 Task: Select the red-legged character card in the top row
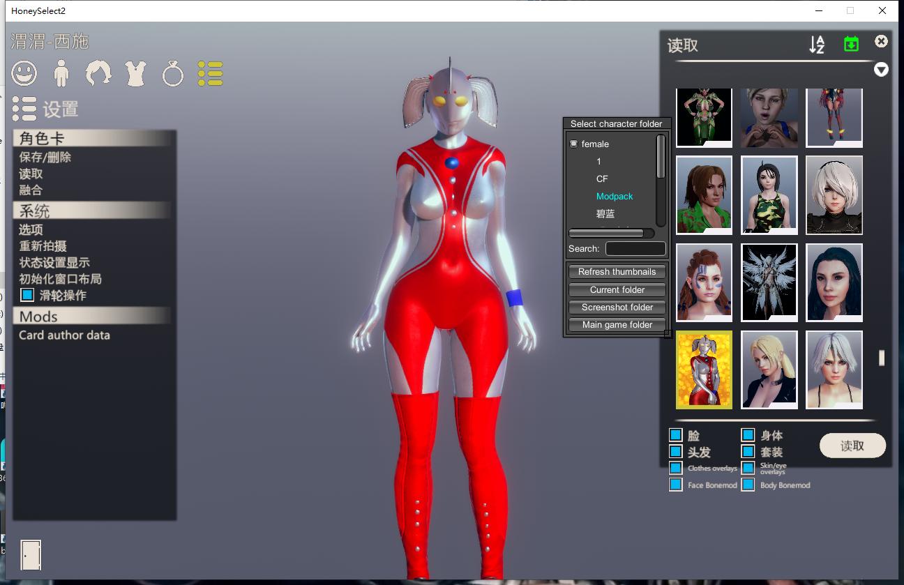(x=834, y=117)
